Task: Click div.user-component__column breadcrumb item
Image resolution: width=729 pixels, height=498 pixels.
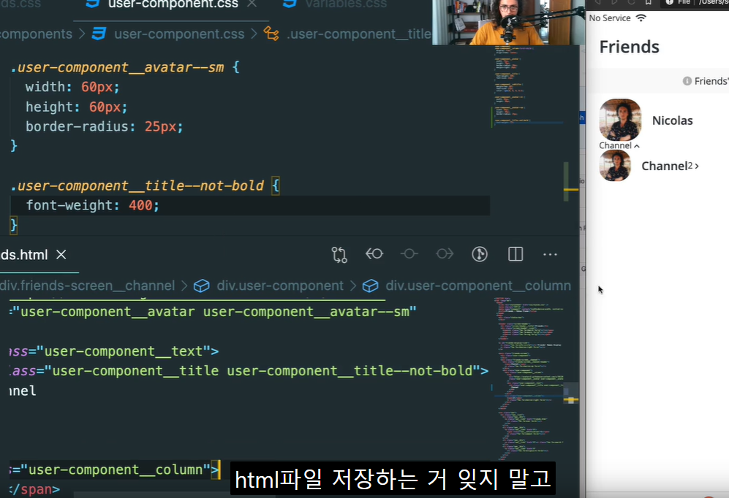Action: [x=478, y=286]
